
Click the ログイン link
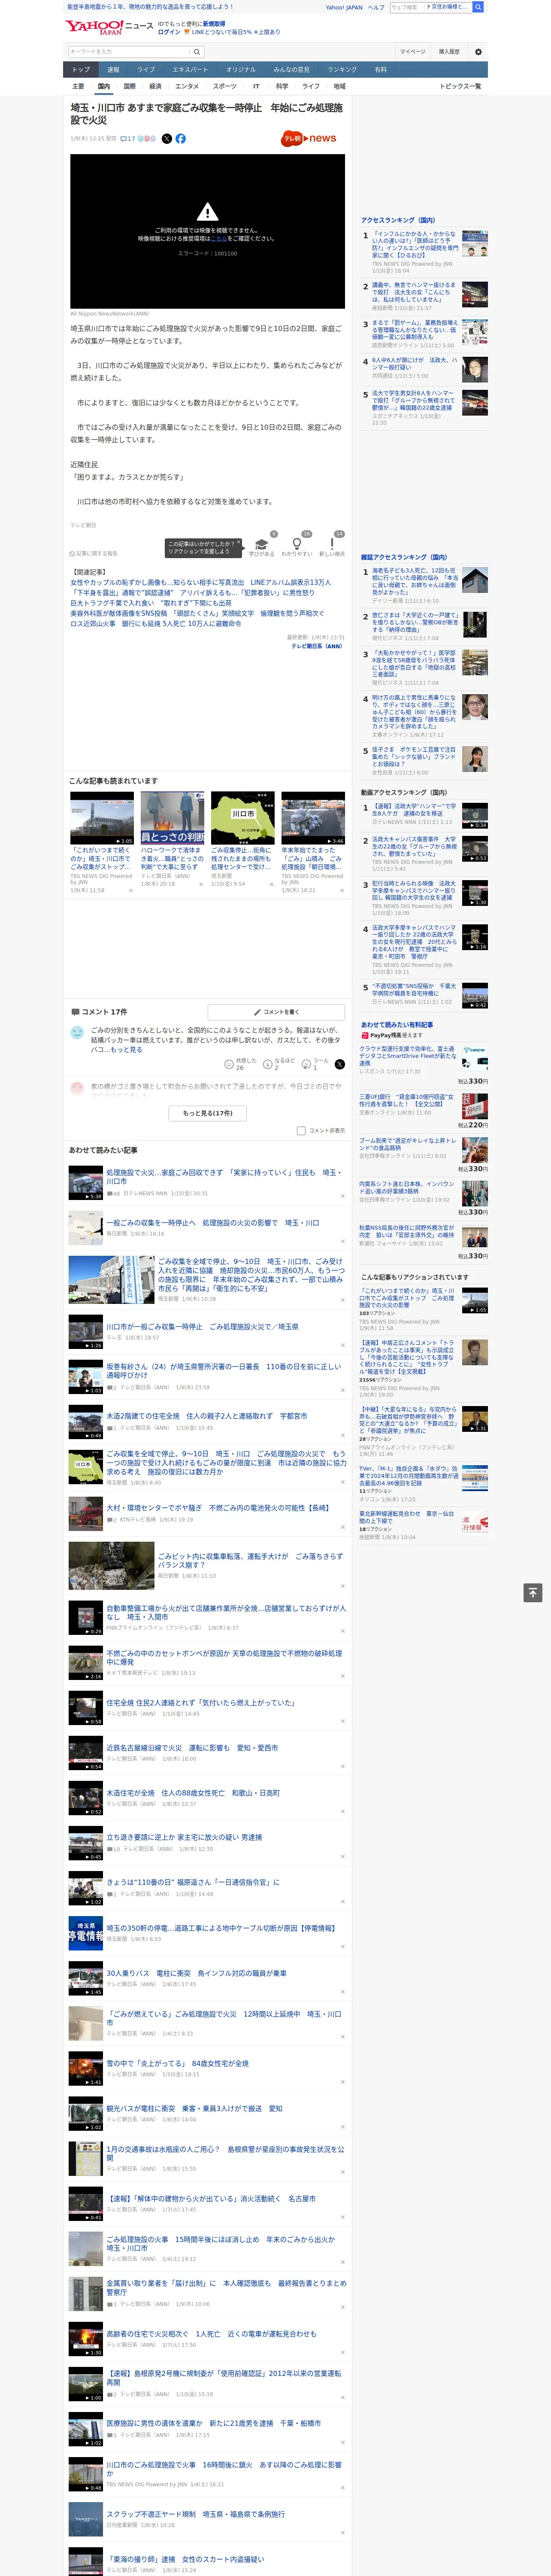(x=169, y=32)
